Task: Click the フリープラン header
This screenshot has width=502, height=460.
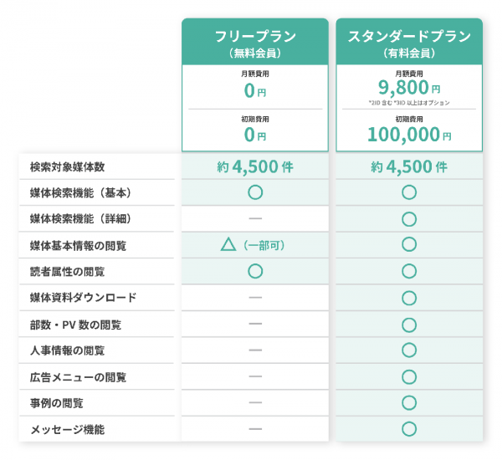Action: (255, 43)
